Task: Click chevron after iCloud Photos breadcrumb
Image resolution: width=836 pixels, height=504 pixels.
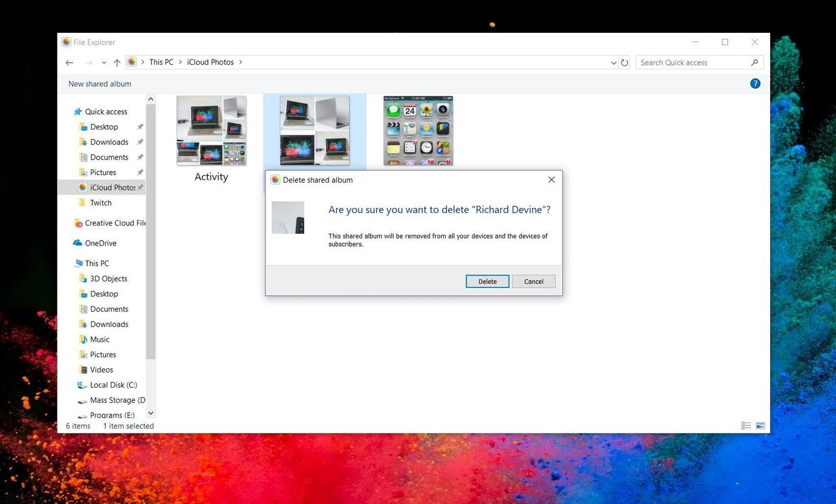Action: point(241,62)
